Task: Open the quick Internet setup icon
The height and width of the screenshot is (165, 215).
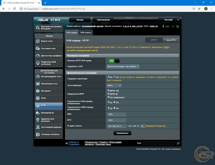Action: 38,27
